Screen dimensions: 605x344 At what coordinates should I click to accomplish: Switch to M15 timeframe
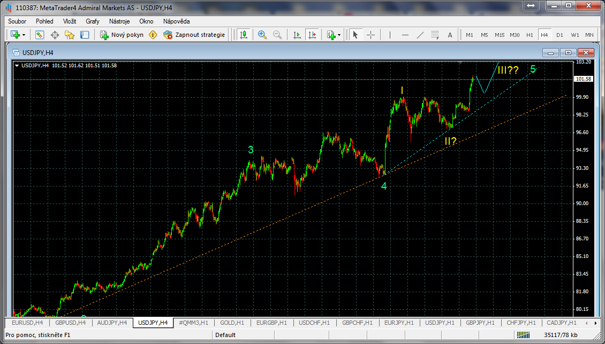point(500,35)
